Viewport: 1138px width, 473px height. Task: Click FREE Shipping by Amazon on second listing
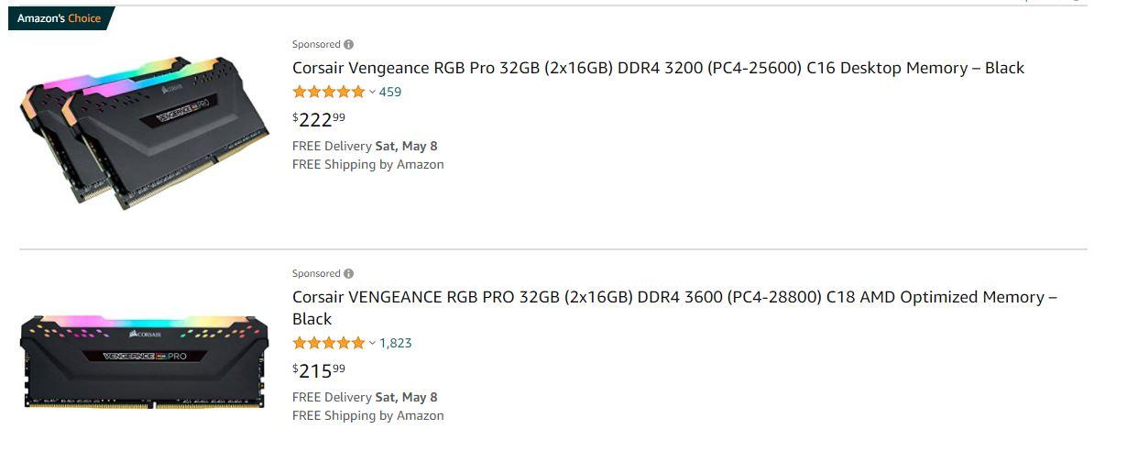click(368, 415)
